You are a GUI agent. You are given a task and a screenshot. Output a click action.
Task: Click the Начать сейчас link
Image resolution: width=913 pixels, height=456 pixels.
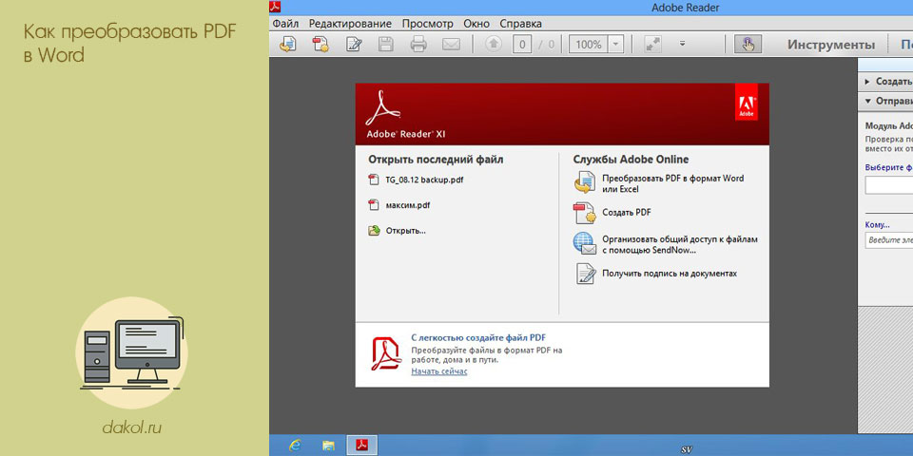439,371
